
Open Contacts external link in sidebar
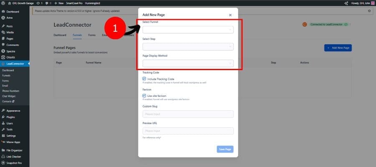[x=8, y=101]
